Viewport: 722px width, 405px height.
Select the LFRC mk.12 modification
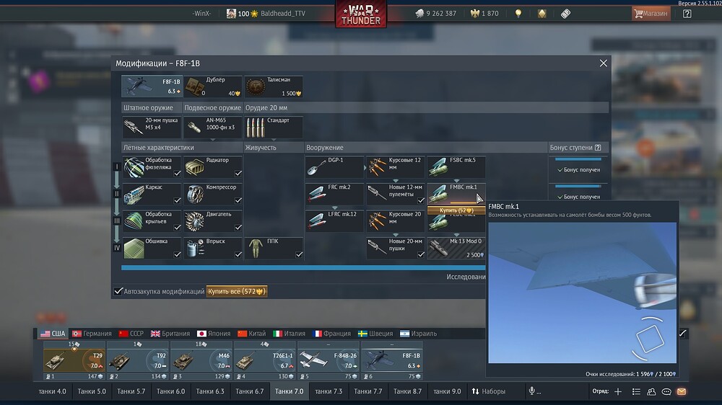(334, 221)
